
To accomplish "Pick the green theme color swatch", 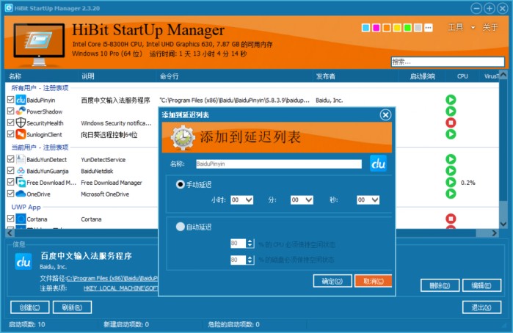I will [x=407, y=28].
